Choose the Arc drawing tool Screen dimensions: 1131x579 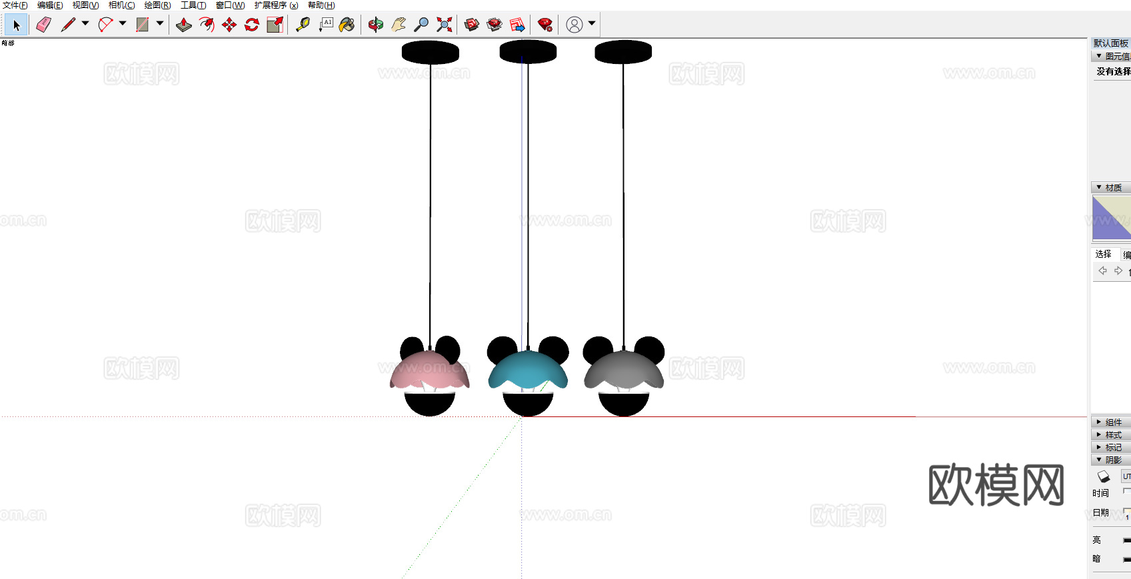click(x=105, y=25)
